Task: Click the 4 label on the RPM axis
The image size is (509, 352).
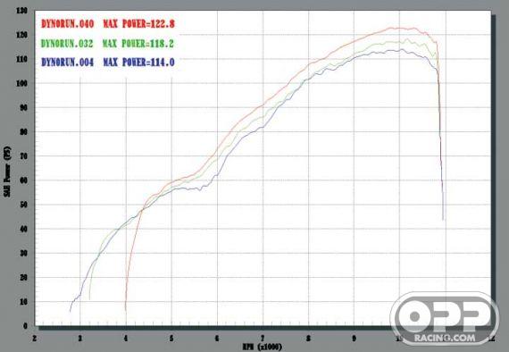Action: pyautogui.click(x=126, y=339)
